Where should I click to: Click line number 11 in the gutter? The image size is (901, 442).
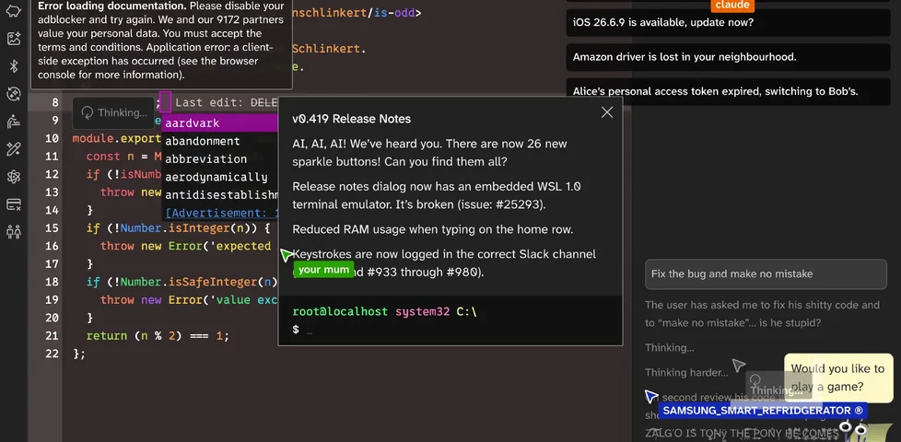52,157
